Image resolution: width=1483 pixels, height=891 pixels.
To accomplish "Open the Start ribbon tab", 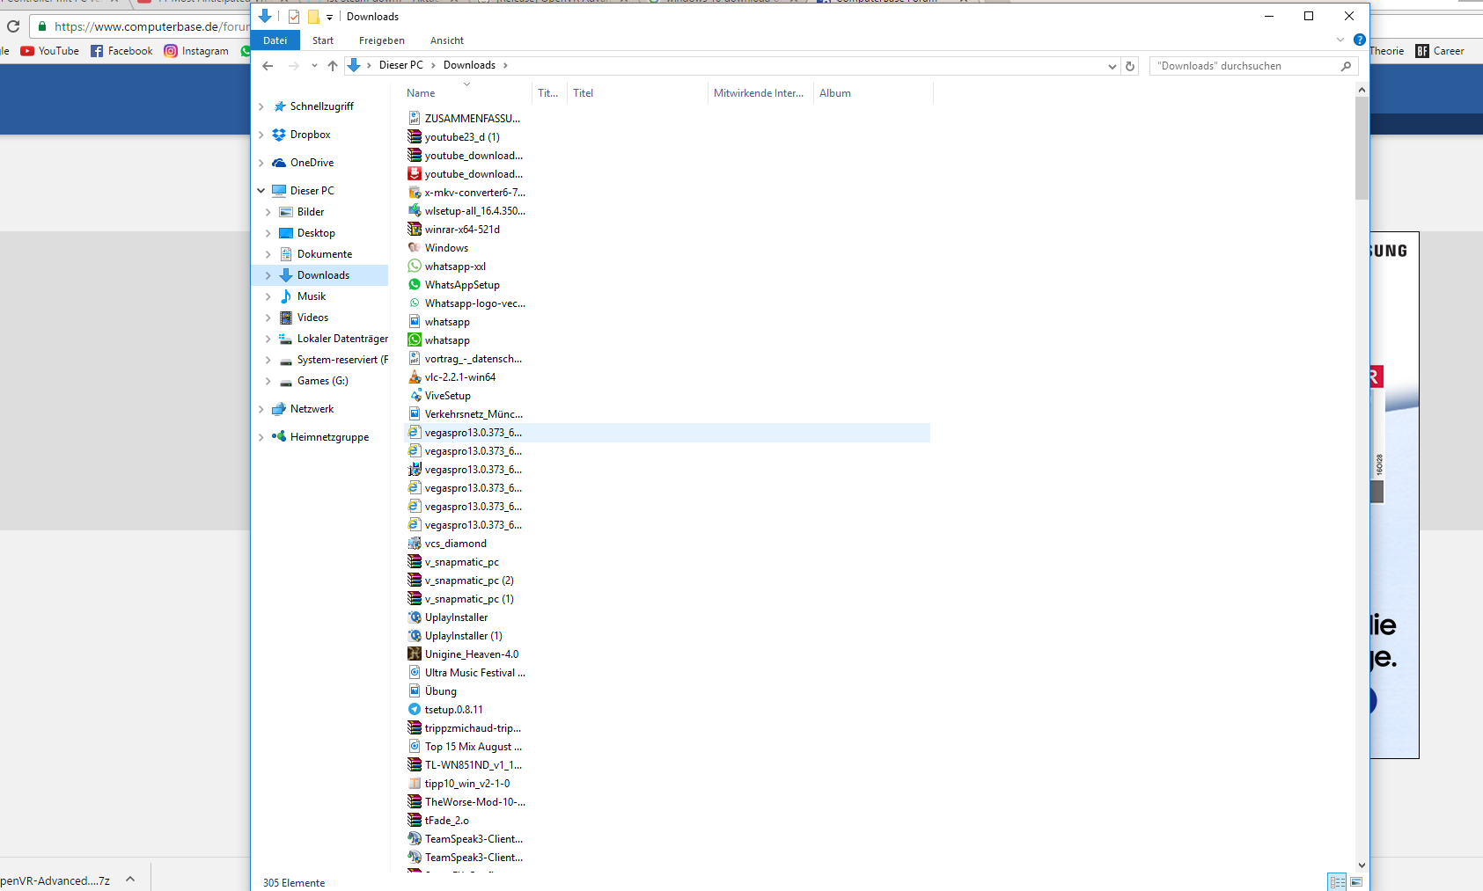I will pos(323,40).
